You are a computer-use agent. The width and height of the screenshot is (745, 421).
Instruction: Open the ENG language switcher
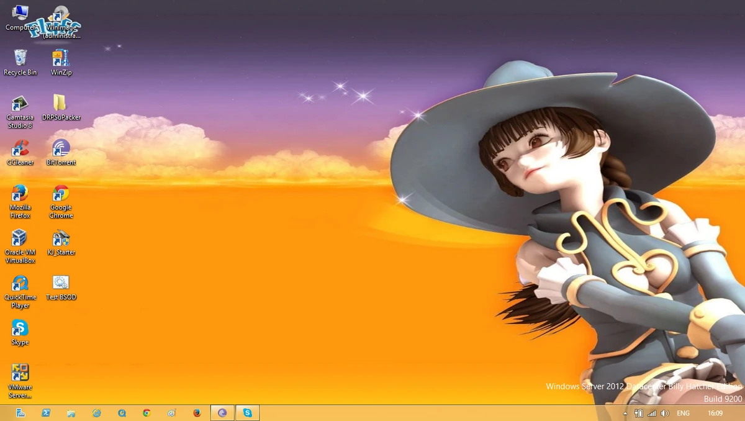pyautogui.click(x=682, y=412)
